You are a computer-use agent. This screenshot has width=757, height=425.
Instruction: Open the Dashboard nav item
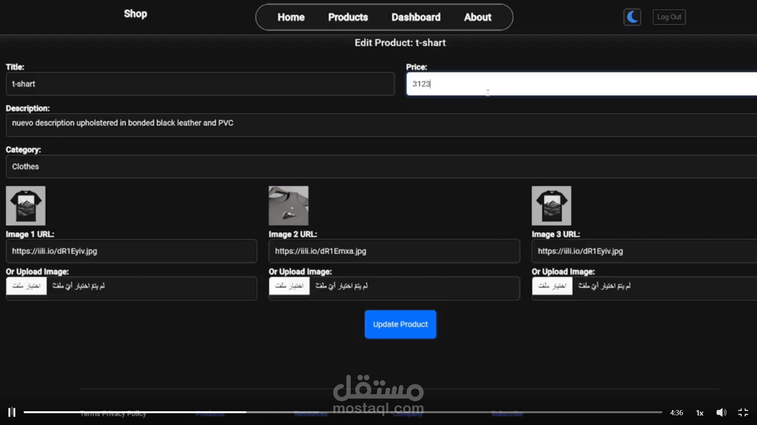[x=416, y=17]
